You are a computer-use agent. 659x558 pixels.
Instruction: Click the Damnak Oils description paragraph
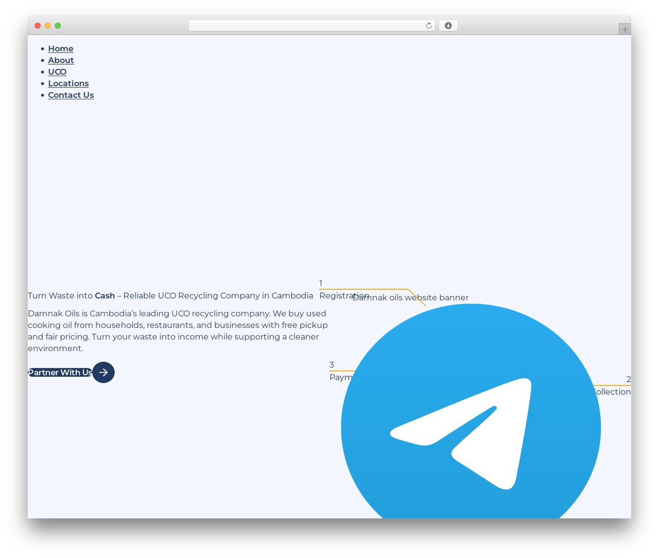[x=178, y=330]
